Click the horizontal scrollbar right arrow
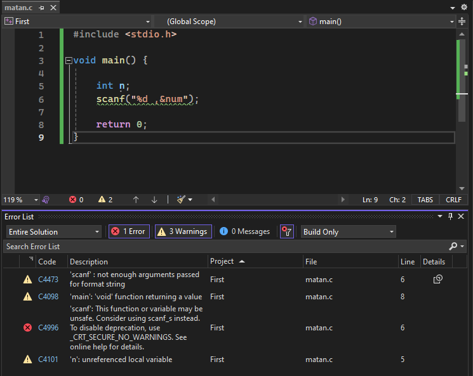Image resolution: width=473 pixels, height=376 pixels. click(x=343, y=200)
